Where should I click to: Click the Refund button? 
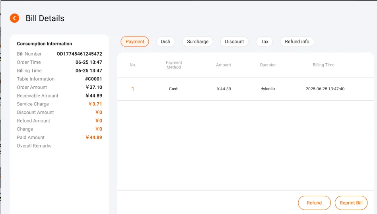(314, 203)
